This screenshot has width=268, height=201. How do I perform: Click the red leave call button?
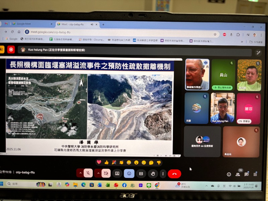point(174,174)
